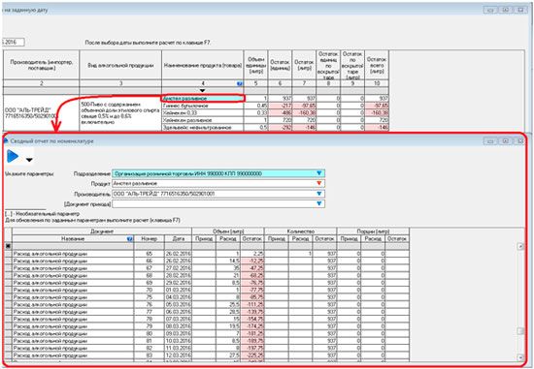Click the Производитель (импортер, поставщик) column header

click(41, 65)
